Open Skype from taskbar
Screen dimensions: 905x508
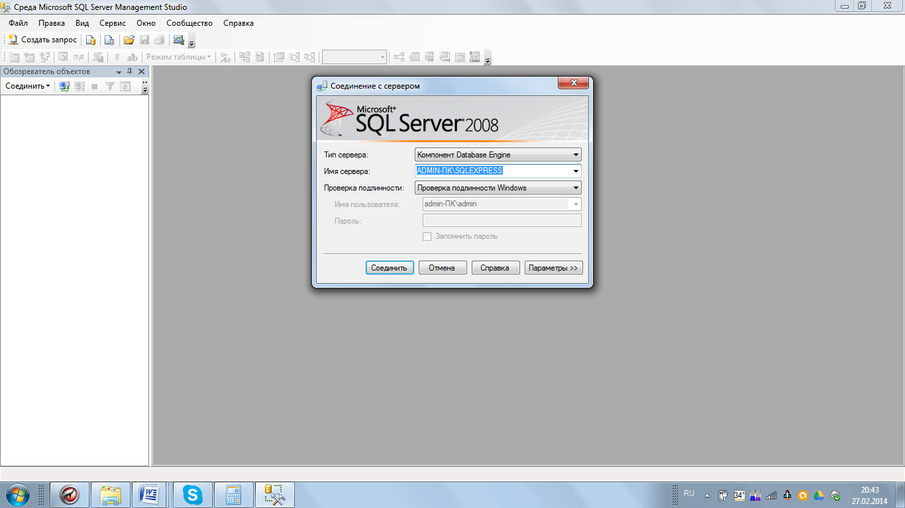coord(193,495)
